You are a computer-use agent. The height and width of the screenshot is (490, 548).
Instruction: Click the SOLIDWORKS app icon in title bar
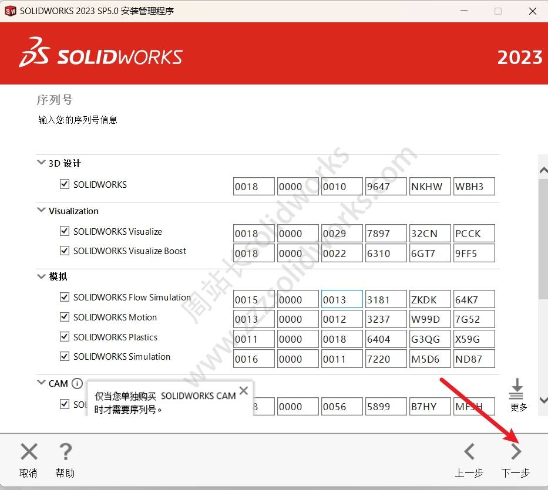[11, 11]
